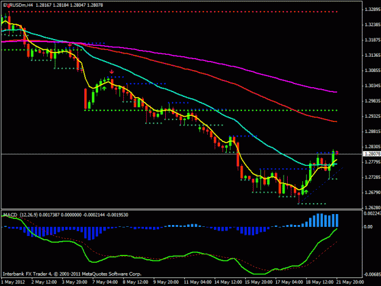Select price level 1.30855 on the scale
Image resolution: width=381 pixels, height=286 pixels.
pyautogui.click(x=372, y=71)
